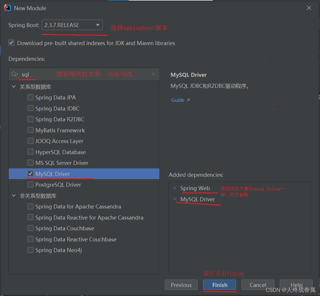Image resolution: width=320 pixels, height=296 pixels.
Task: Check Spring Data JDBC
Action: coord(30,108)
